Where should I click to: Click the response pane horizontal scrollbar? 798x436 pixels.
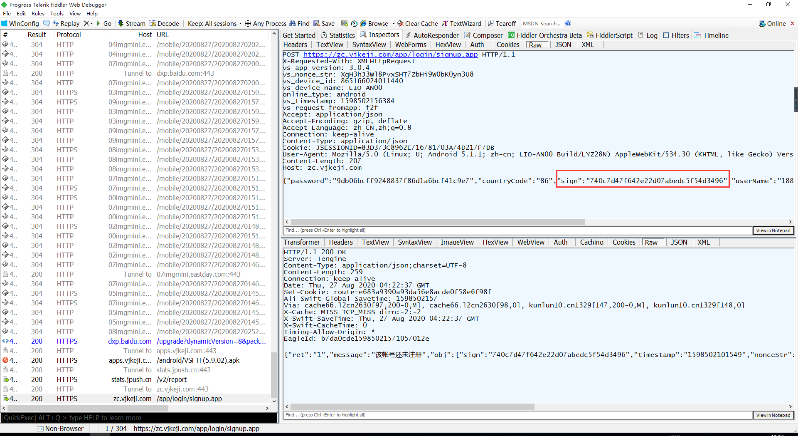[x=412, y=407]
